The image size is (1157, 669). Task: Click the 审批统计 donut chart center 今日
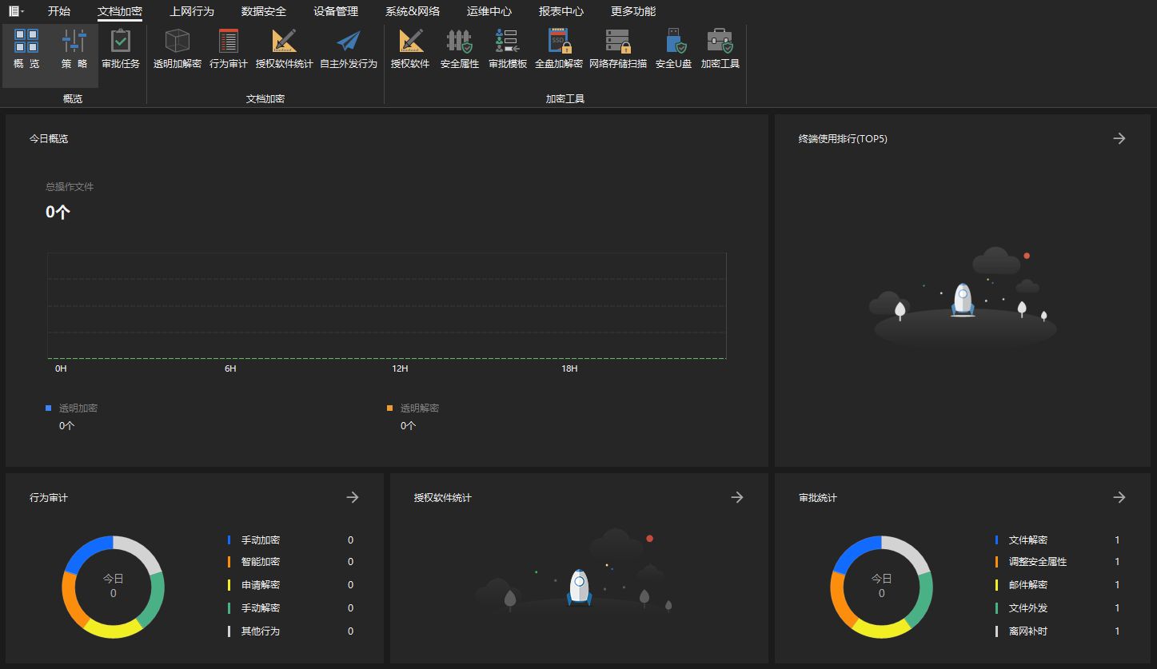point(881,578)
